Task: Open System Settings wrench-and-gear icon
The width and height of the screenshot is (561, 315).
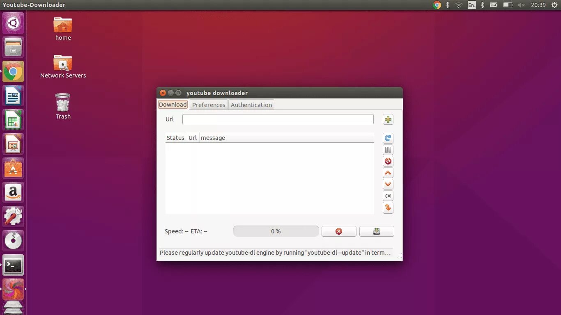Action: pos(13,217)
